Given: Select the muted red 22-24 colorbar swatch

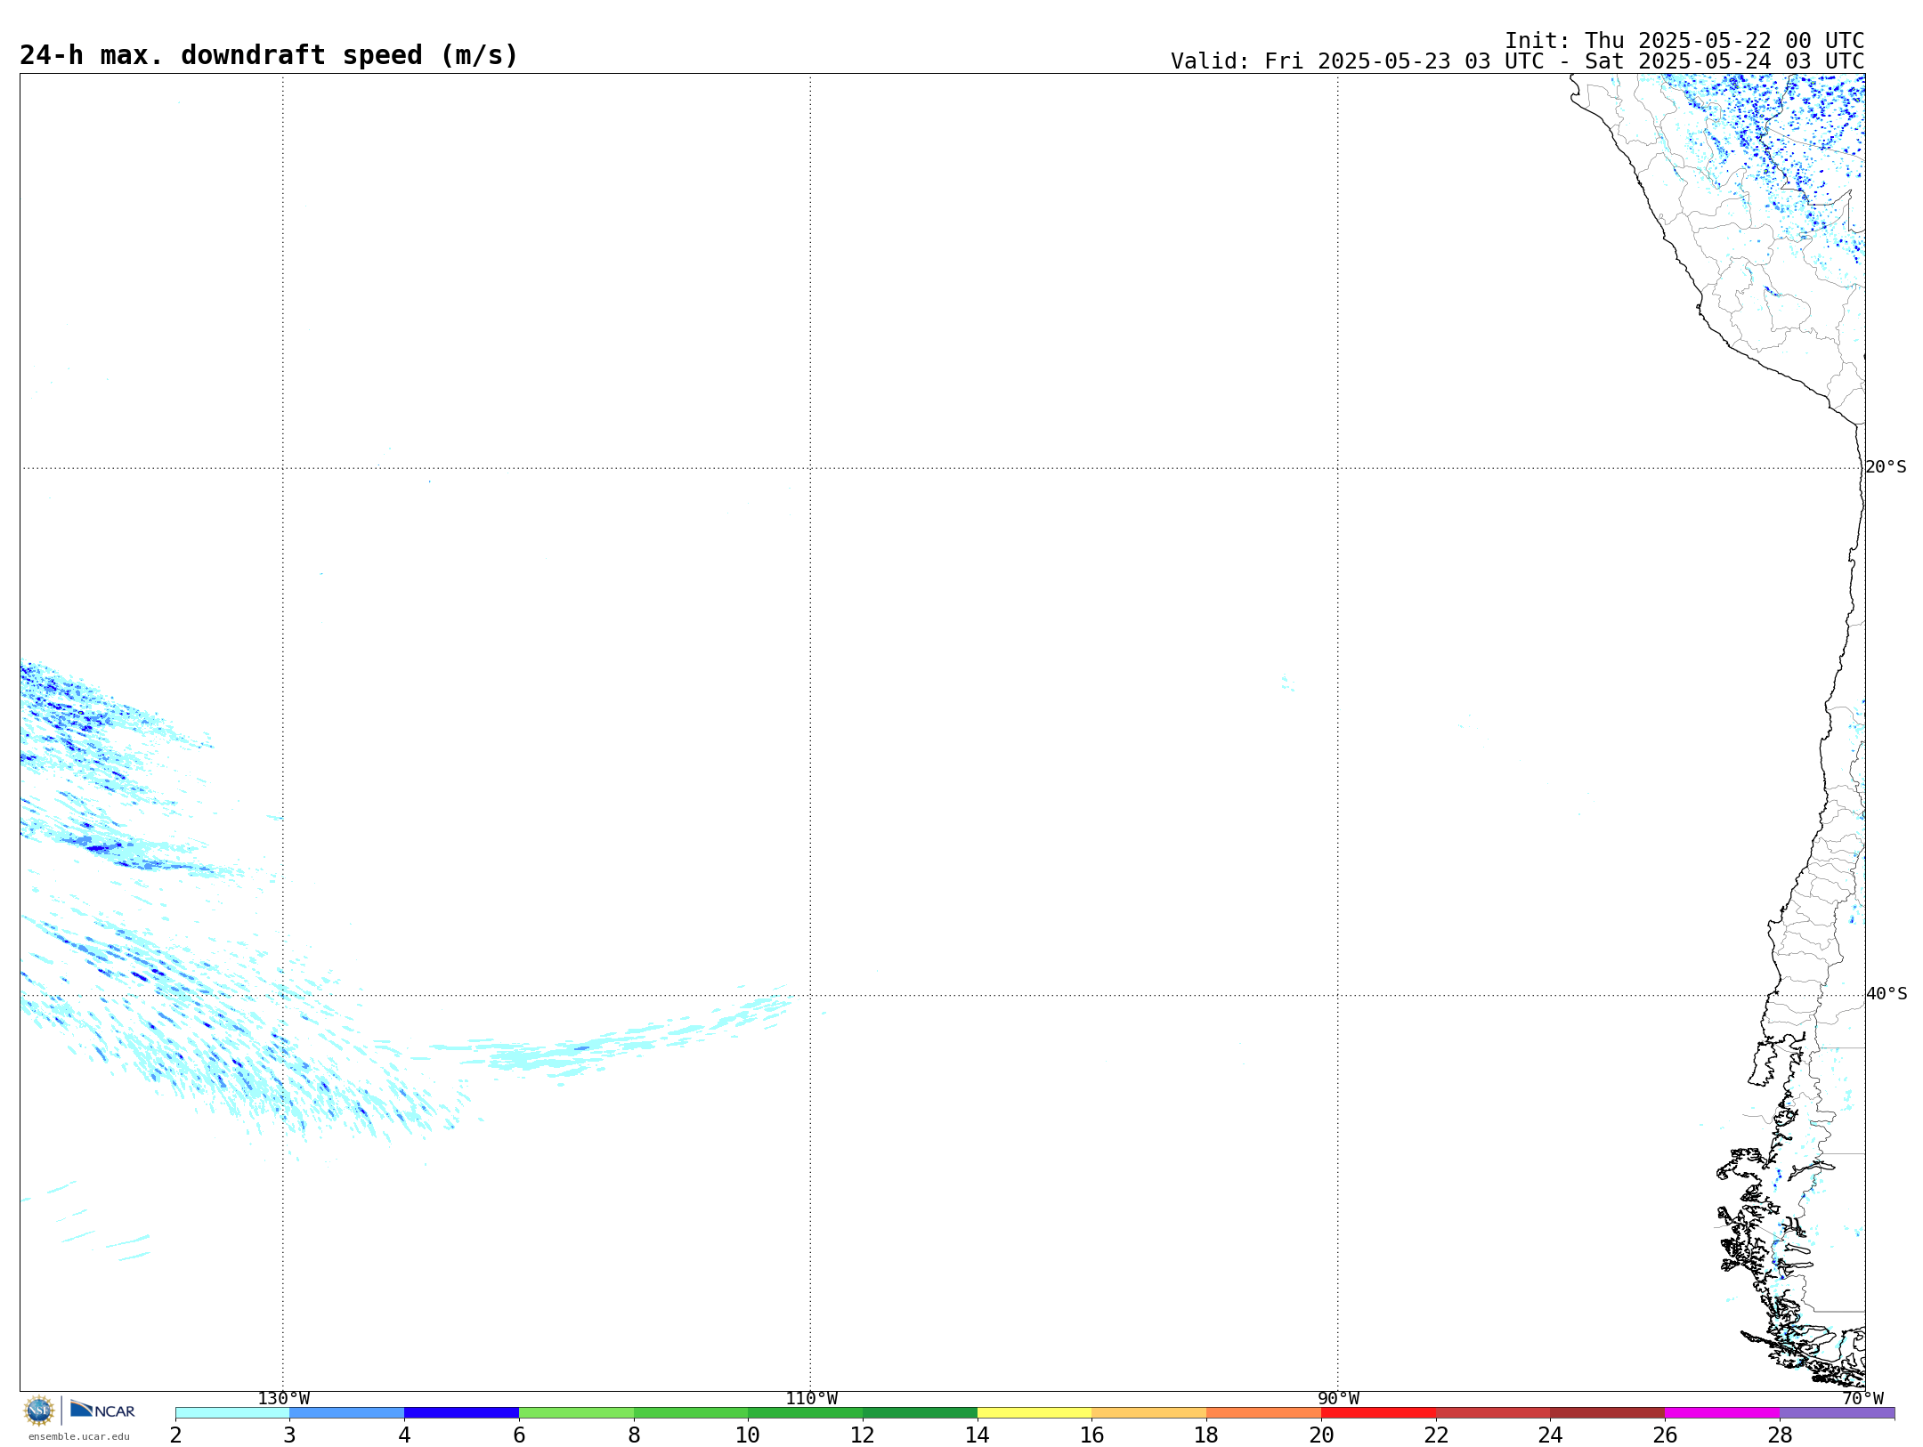Looking at the screenshot, I should tap(1493, 1413).
